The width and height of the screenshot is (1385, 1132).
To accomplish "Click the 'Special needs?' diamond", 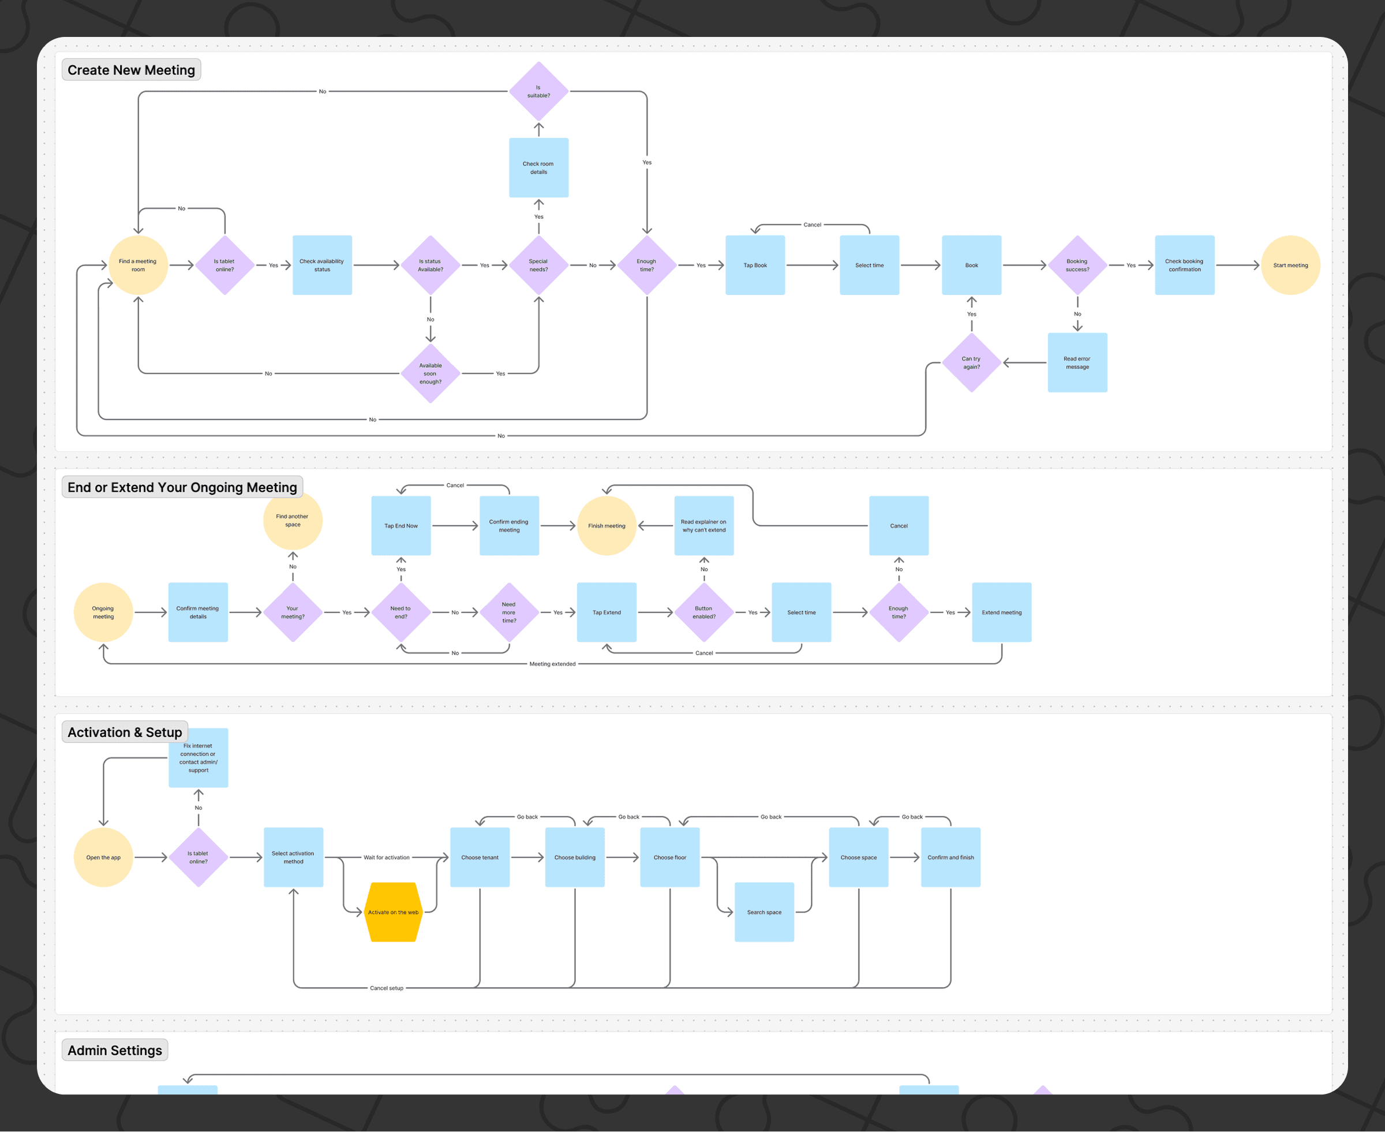I will (x=538, y=266).
